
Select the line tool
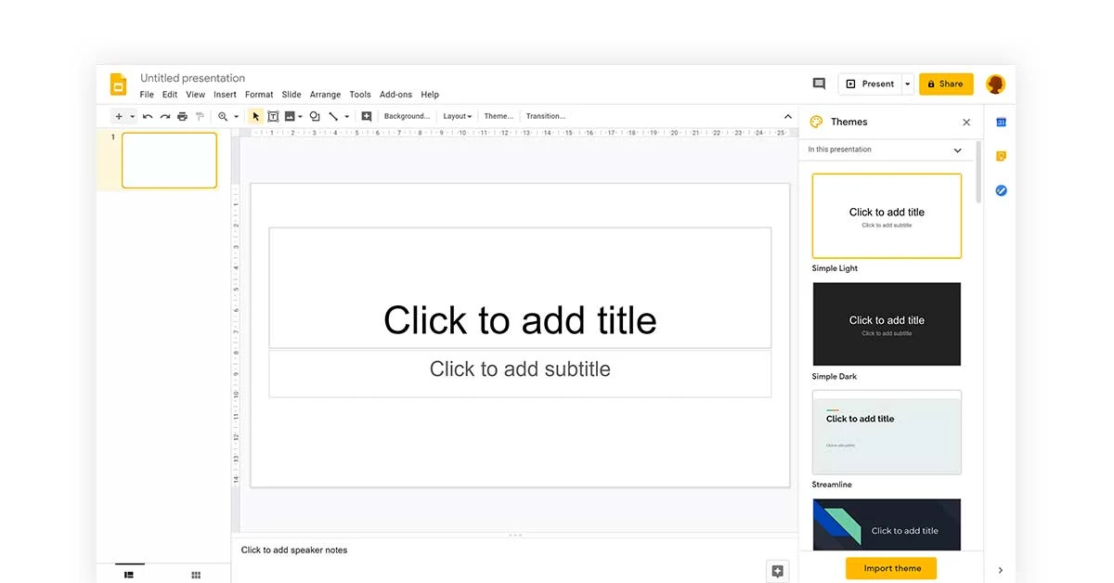pyautogui.click(x=332, y=116)
